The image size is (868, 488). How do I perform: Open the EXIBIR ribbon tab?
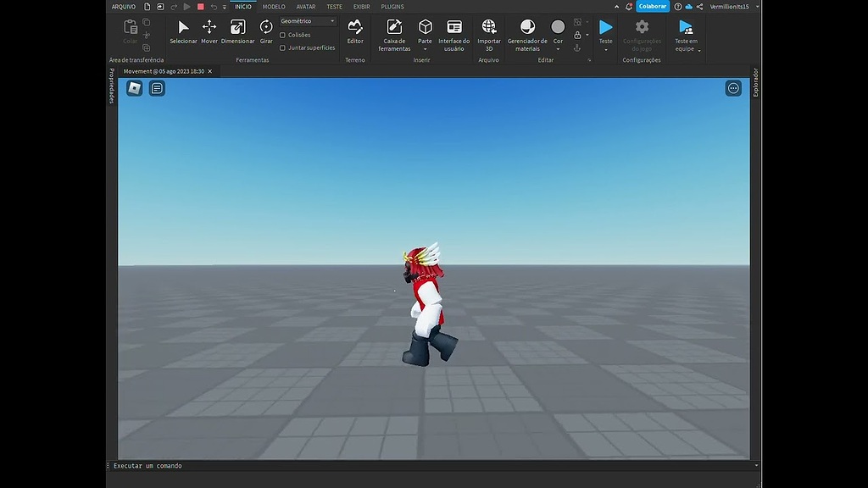[x=361, y=6]
